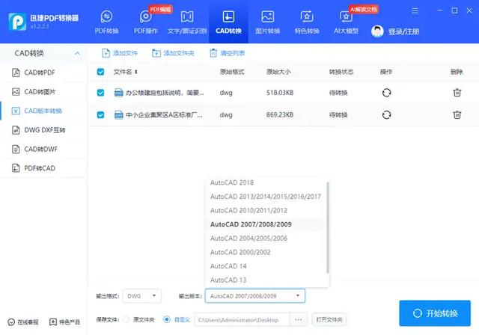
Task: Click the 869.23KB size cell
Action: [x=280, y=114]
